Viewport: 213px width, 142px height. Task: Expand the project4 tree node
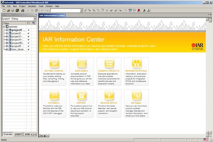[7, 40]
